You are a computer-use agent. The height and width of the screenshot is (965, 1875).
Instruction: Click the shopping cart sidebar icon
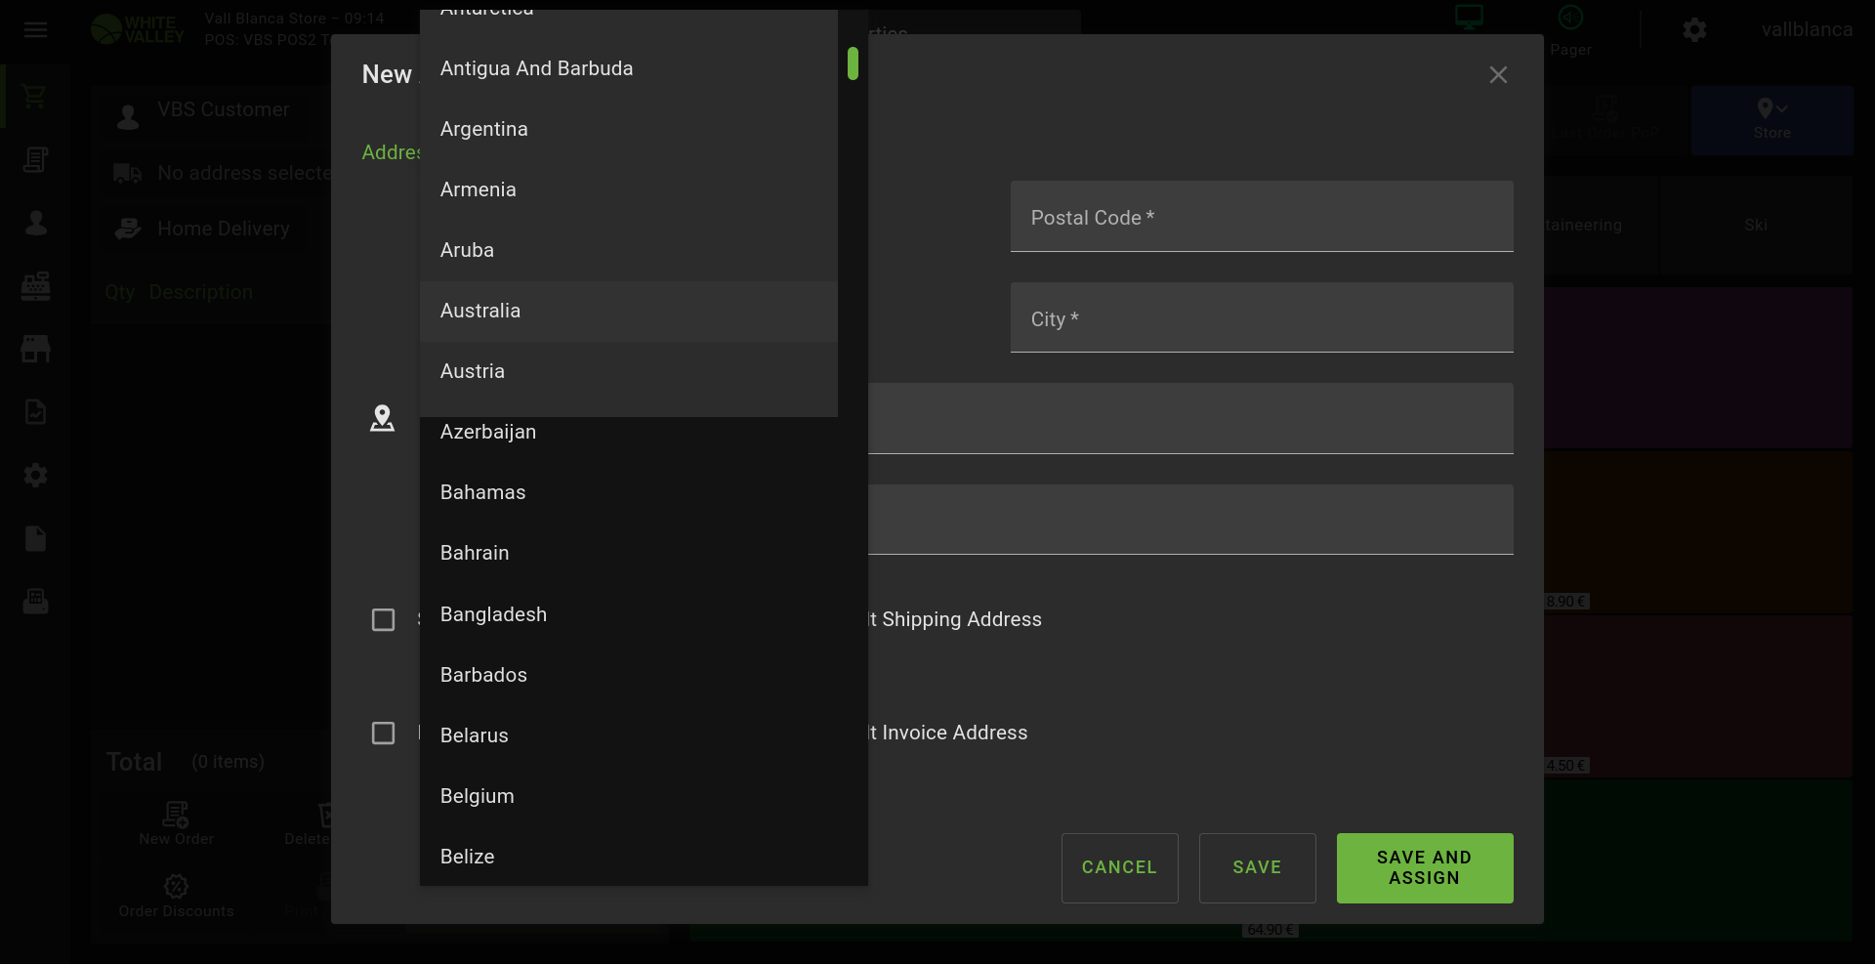tap(35, 97)
